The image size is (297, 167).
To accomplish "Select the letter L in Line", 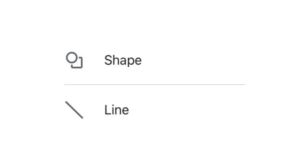I will [x=107, y=110].
